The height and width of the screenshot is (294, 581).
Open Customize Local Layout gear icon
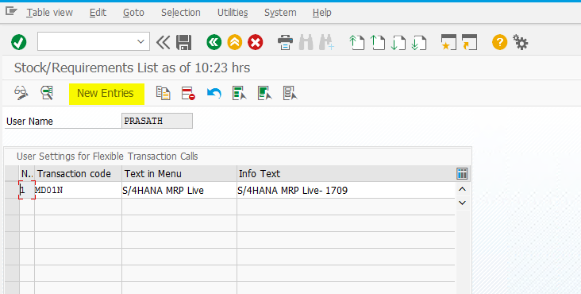coord(521,42)
